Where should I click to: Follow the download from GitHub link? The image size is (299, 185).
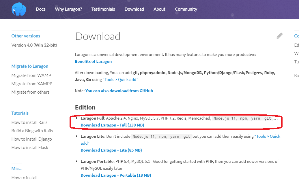click(119, 91)
